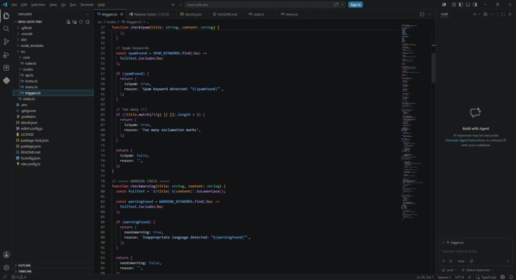Collapse the core folder
Screen dimensions: 516x280
pos(53,58)
